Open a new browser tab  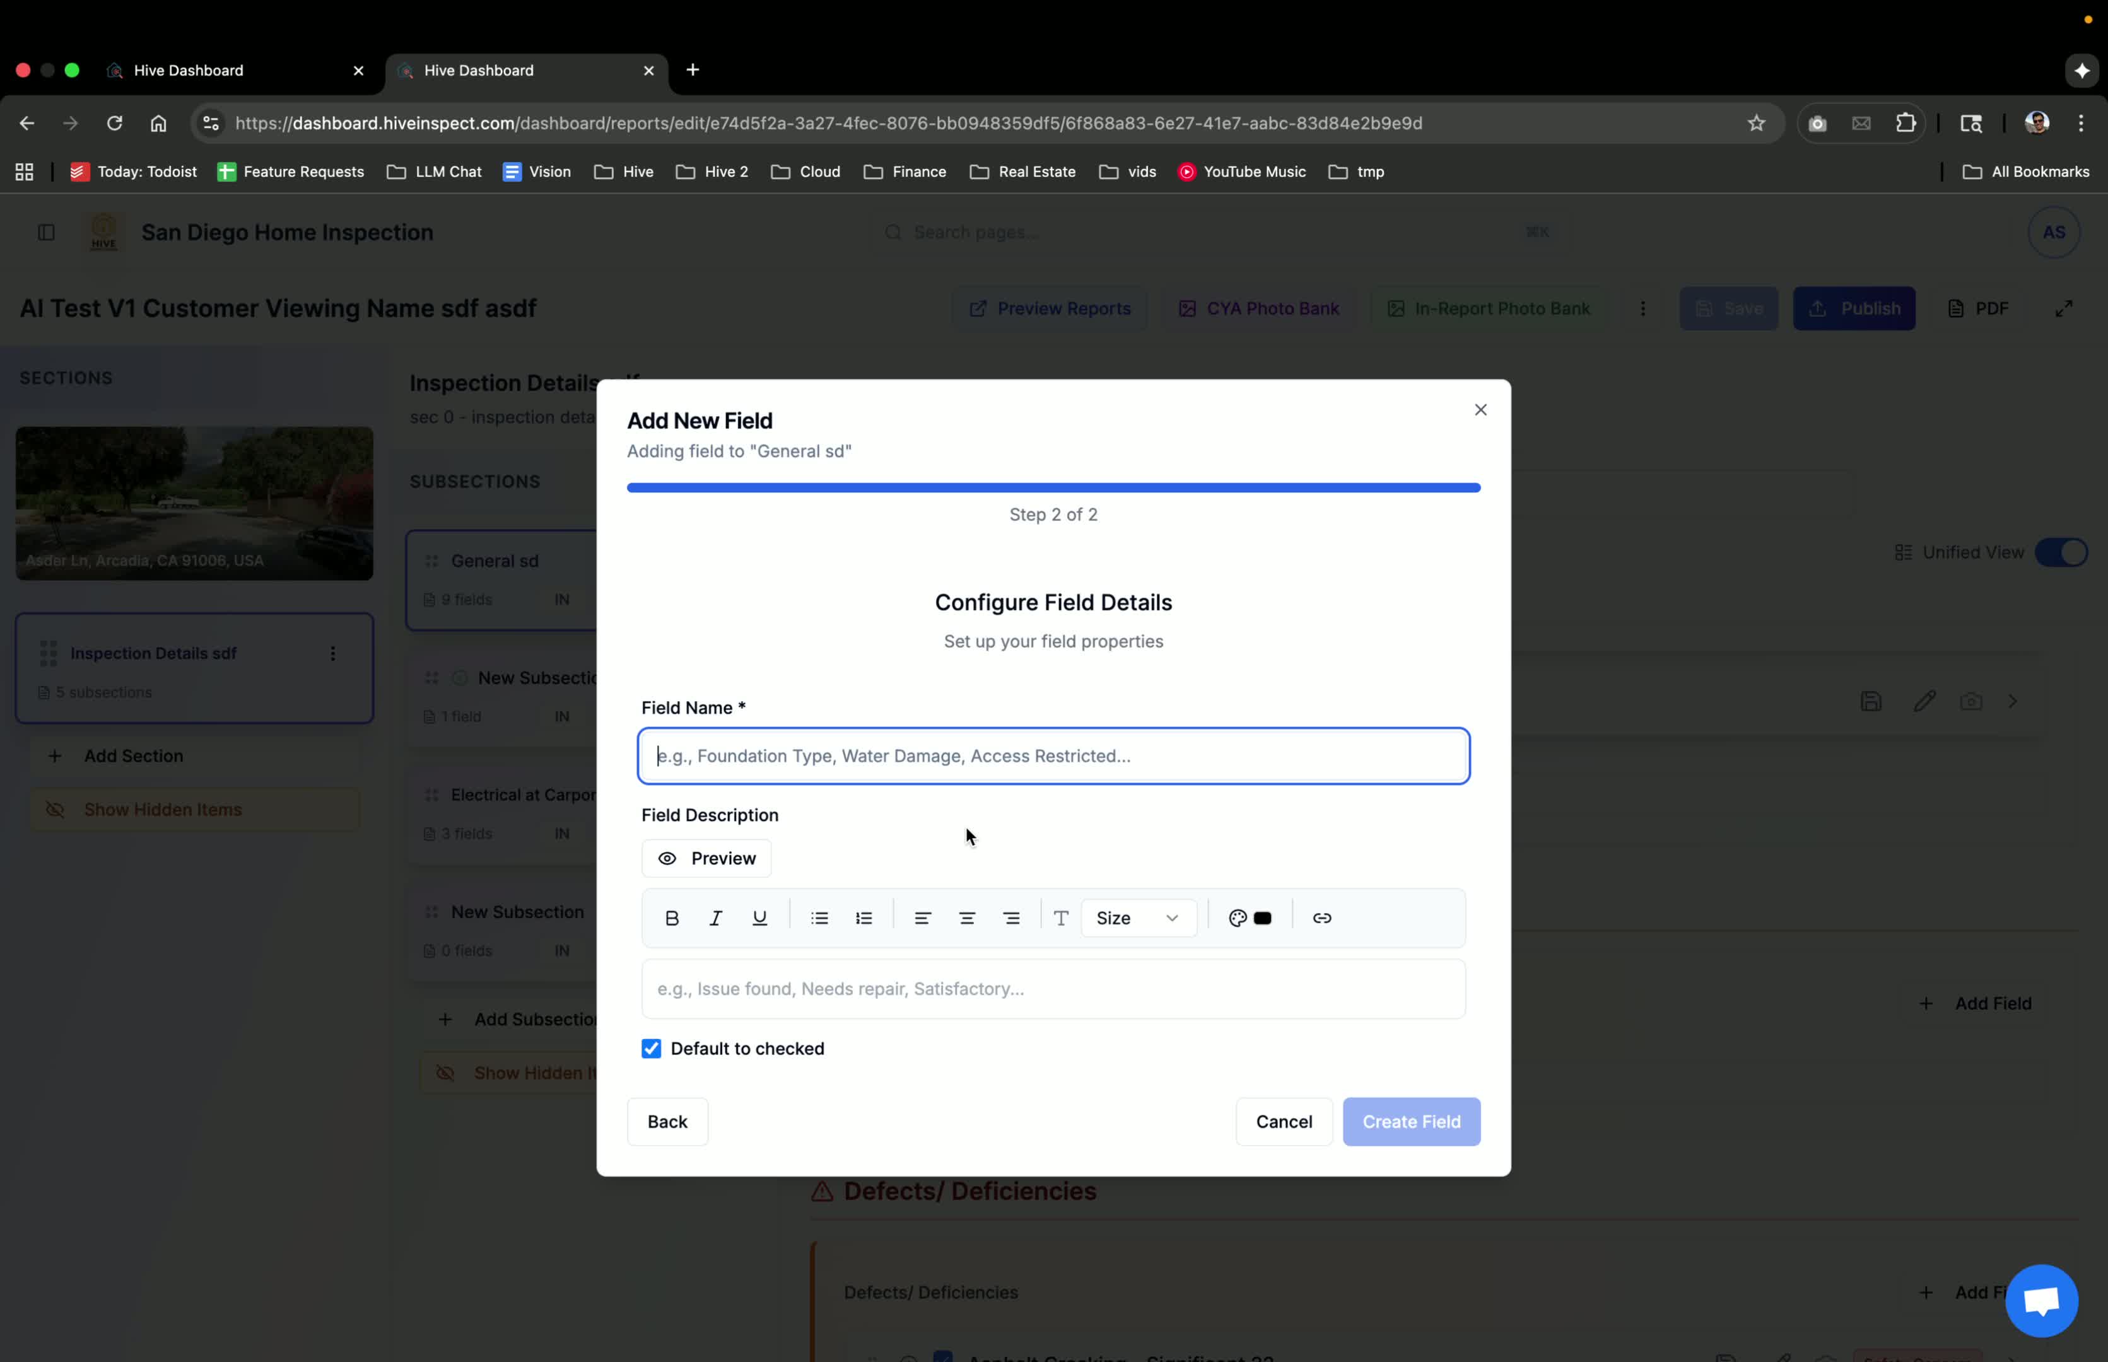tap(693, 70)
